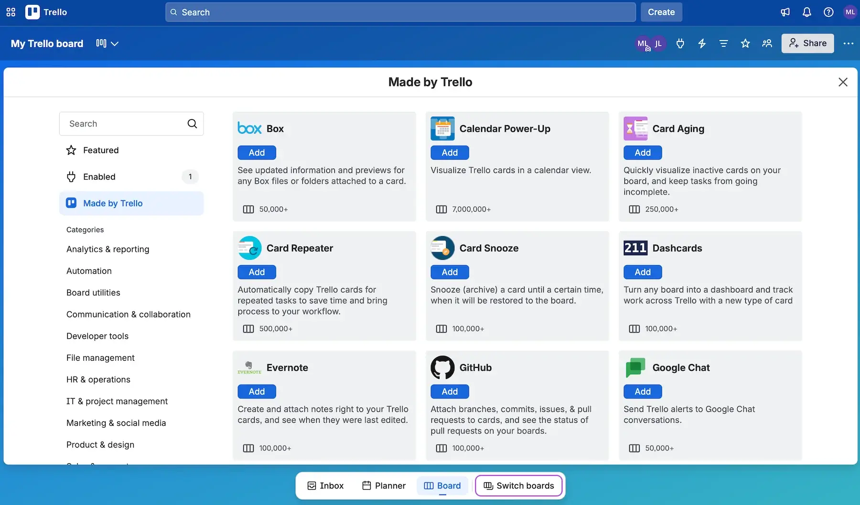Viewport: 860px width, 505px height.
Task: Open Analytics & reporting category
Action: click(x=108, y=249)
